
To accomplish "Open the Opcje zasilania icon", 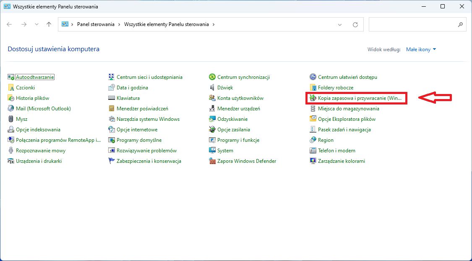I will tap(213, 130).
